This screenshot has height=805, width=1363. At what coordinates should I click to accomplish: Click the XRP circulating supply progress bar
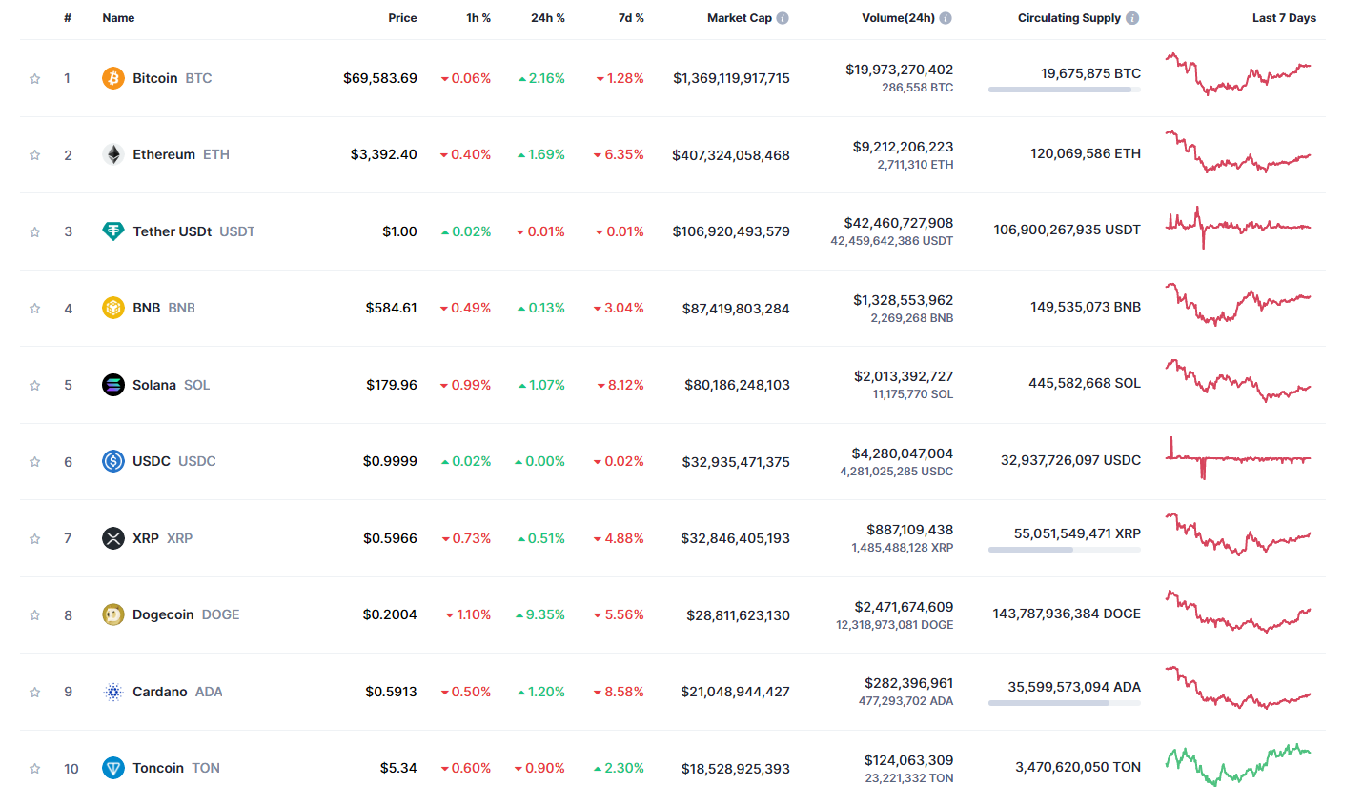coord(1065,550)
